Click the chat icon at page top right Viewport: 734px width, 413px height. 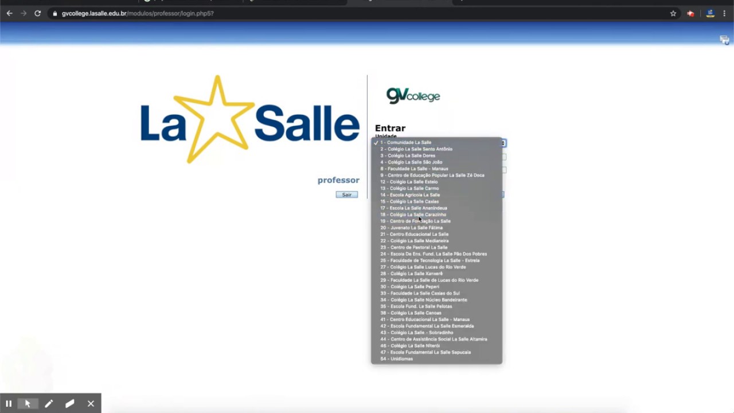725,40
